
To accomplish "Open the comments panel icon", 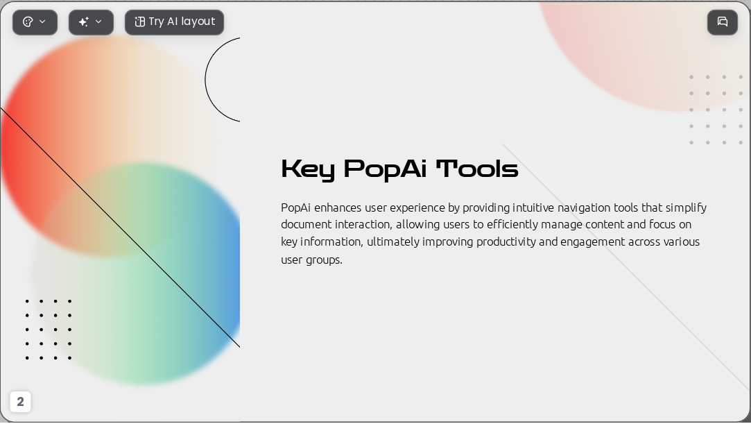I will pyautogui.click(x=723, y=22).
